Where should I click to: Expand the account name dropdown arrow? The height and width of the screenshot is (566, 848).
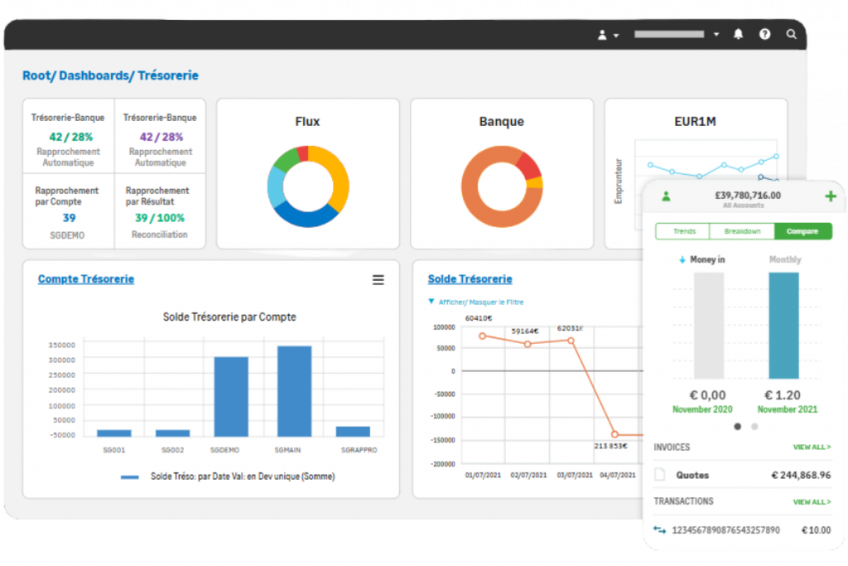pos(716,35)
